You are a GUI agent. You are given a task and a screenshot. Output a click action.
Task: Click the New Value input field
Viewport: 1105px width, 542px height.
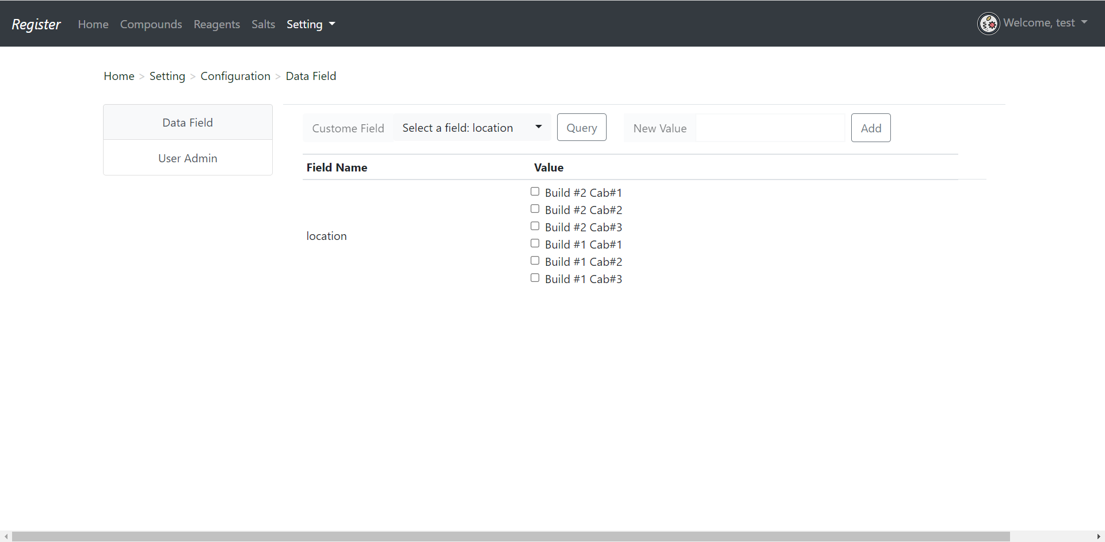771,128
